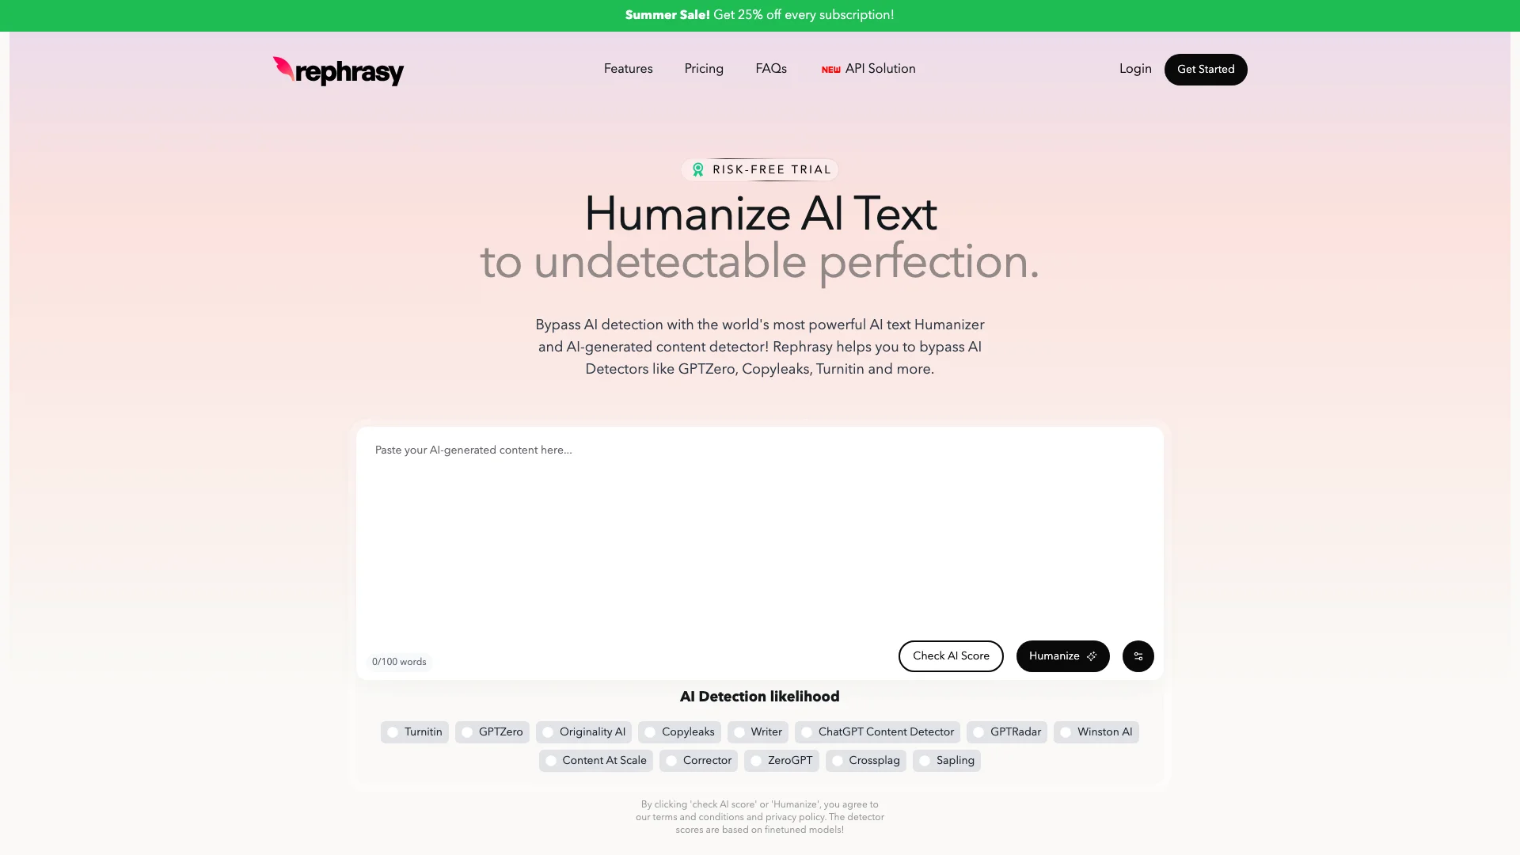Expand the FAQs navigation menu

point(770,68)
